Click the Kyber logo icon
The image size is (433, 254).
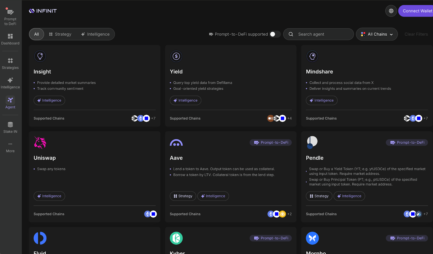[176, 238]
